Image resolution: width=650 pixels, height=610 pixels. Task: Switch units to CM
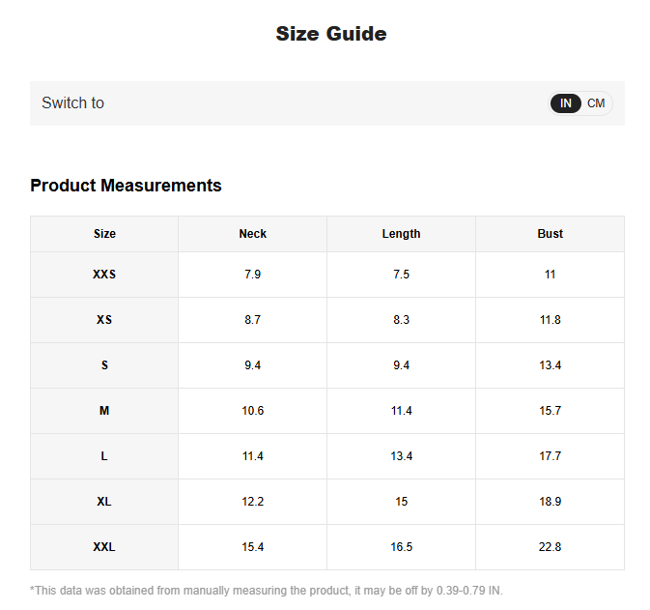click(x=596, y=103)
